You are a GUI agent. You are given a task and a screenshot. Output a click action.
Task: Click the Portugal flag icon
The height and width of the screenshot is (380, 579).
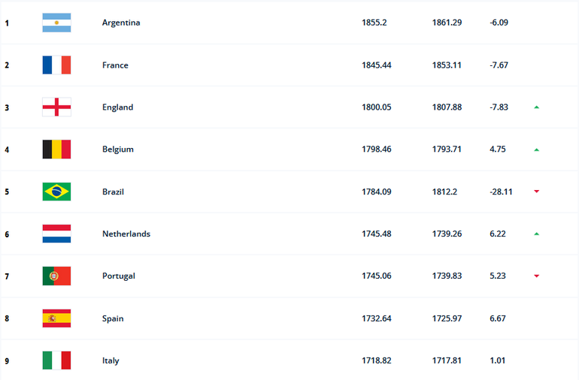click(56, 276)
